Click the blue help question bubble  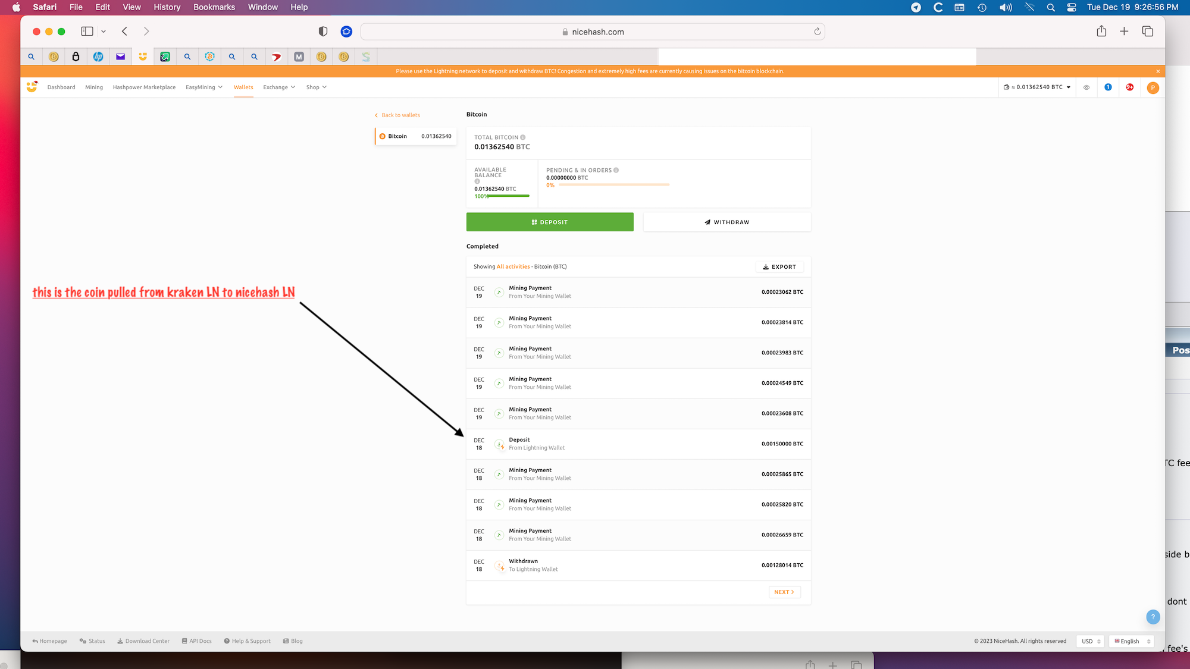point(1153,617)
